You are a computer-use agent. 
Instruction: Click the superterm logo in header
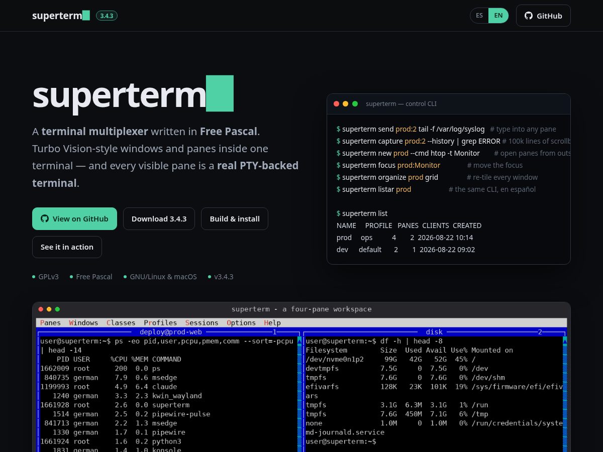[61, 16]
